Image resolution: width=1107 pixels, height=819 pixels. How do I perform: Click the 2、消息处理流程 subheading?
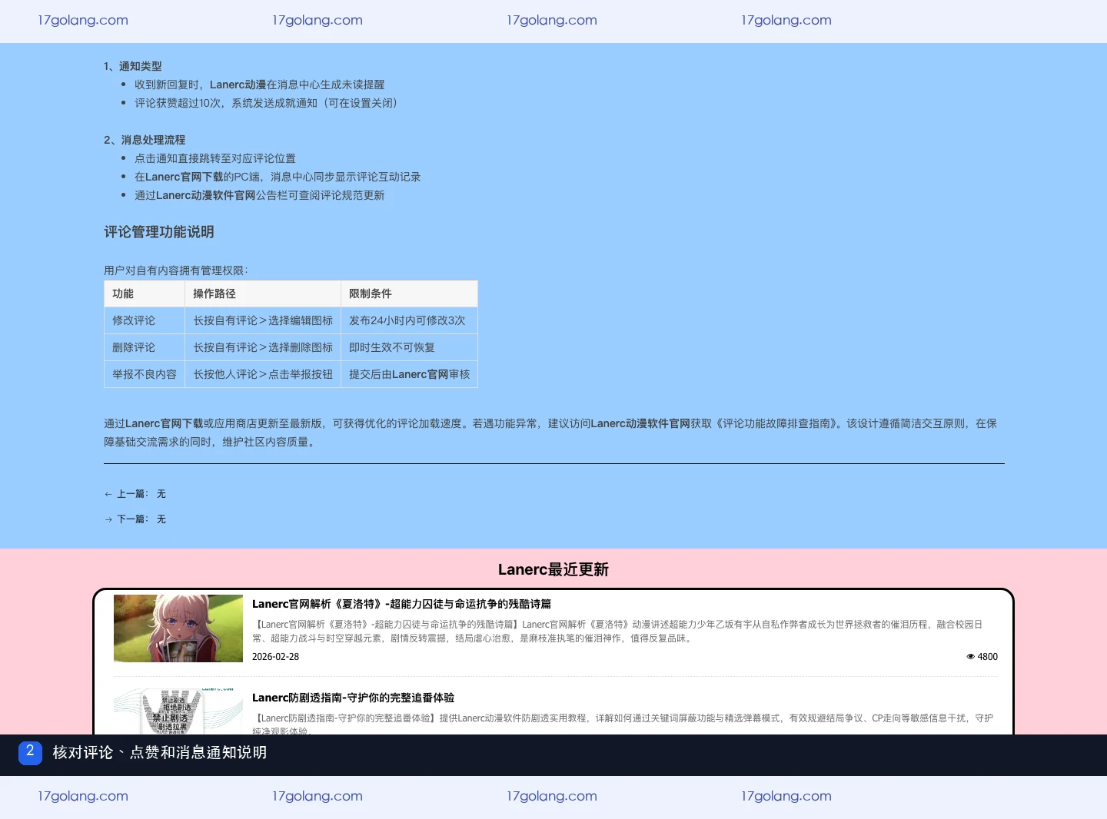click(x=145, y=140)
